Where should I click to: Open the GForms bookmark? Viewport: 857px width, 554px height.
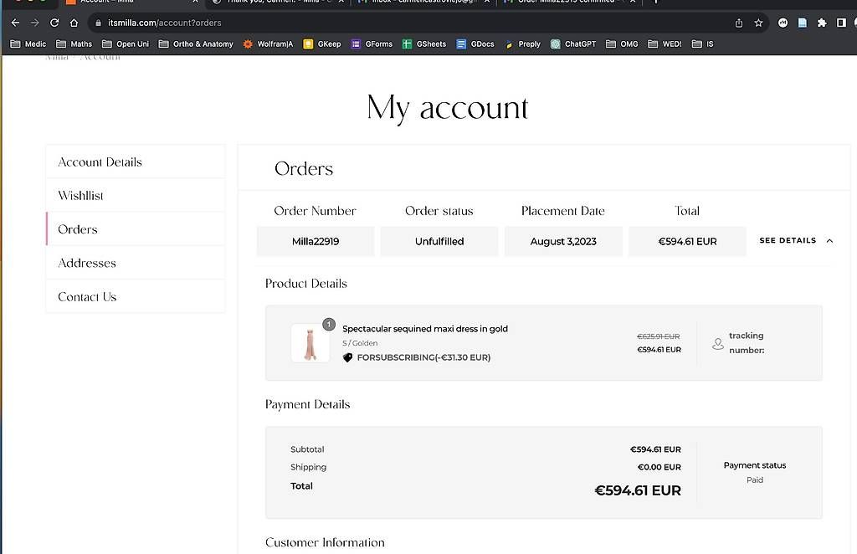(372, 44)
